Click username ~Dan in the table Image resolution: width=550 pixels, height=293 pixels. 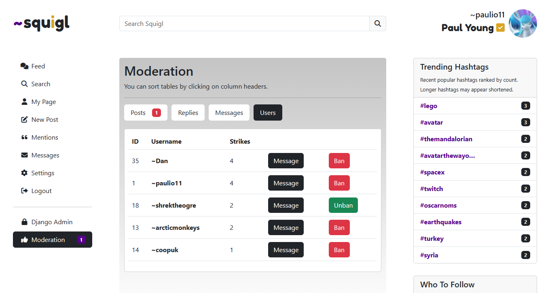coord(159,161)
